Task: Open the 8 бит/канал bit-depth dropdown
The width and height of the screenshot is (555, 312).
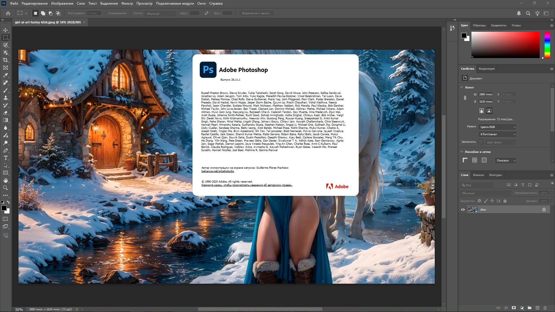Action: pos(498,134)
